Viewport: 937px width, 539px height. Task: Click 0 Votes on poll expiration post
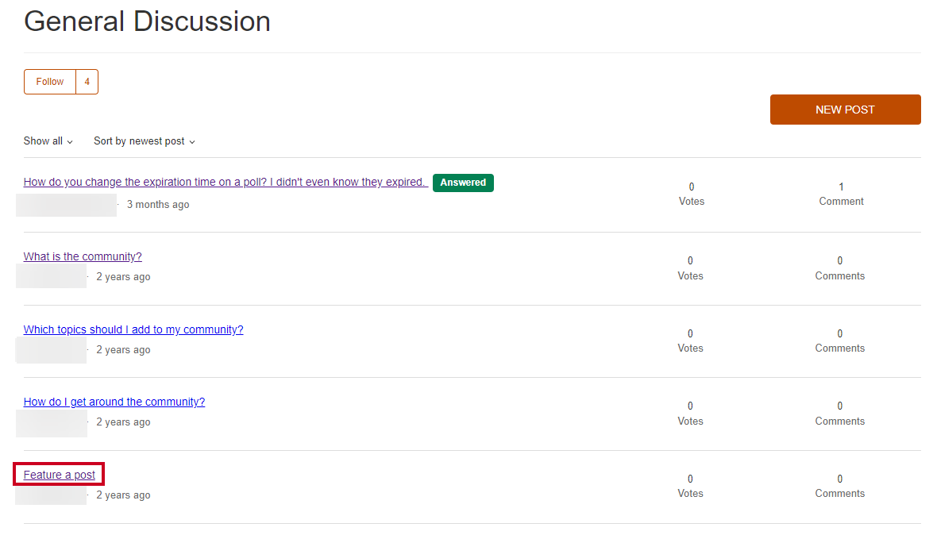click(x=692, y=194)
